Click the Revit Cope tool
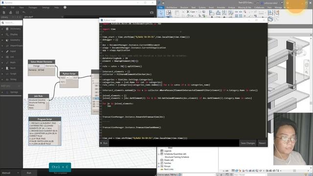Screen dimensions: 313x176 [x=191, y=12]
